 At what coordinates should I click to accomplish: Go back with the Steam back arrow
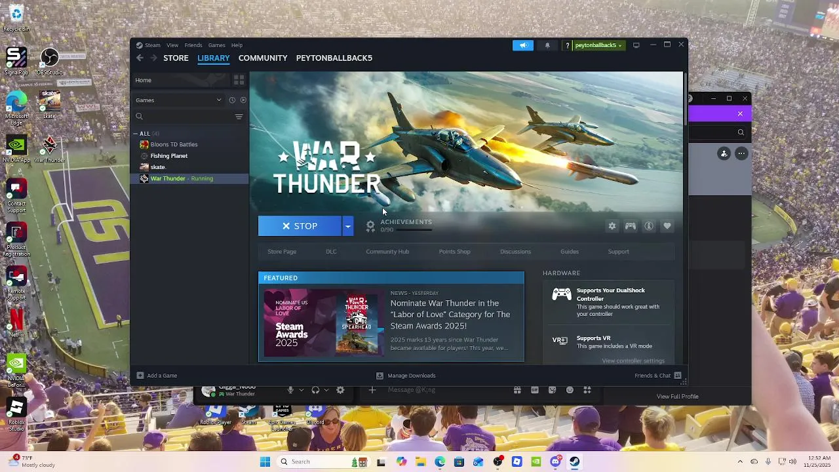(140, 58)
